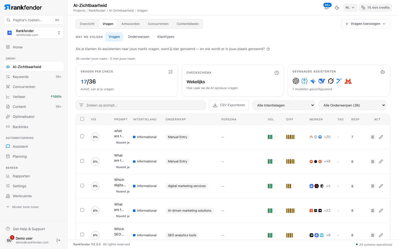This screenshot has height=249, width=398.
Task: Switch to the Overzicht tab
Action: click(x=87, y=24)
